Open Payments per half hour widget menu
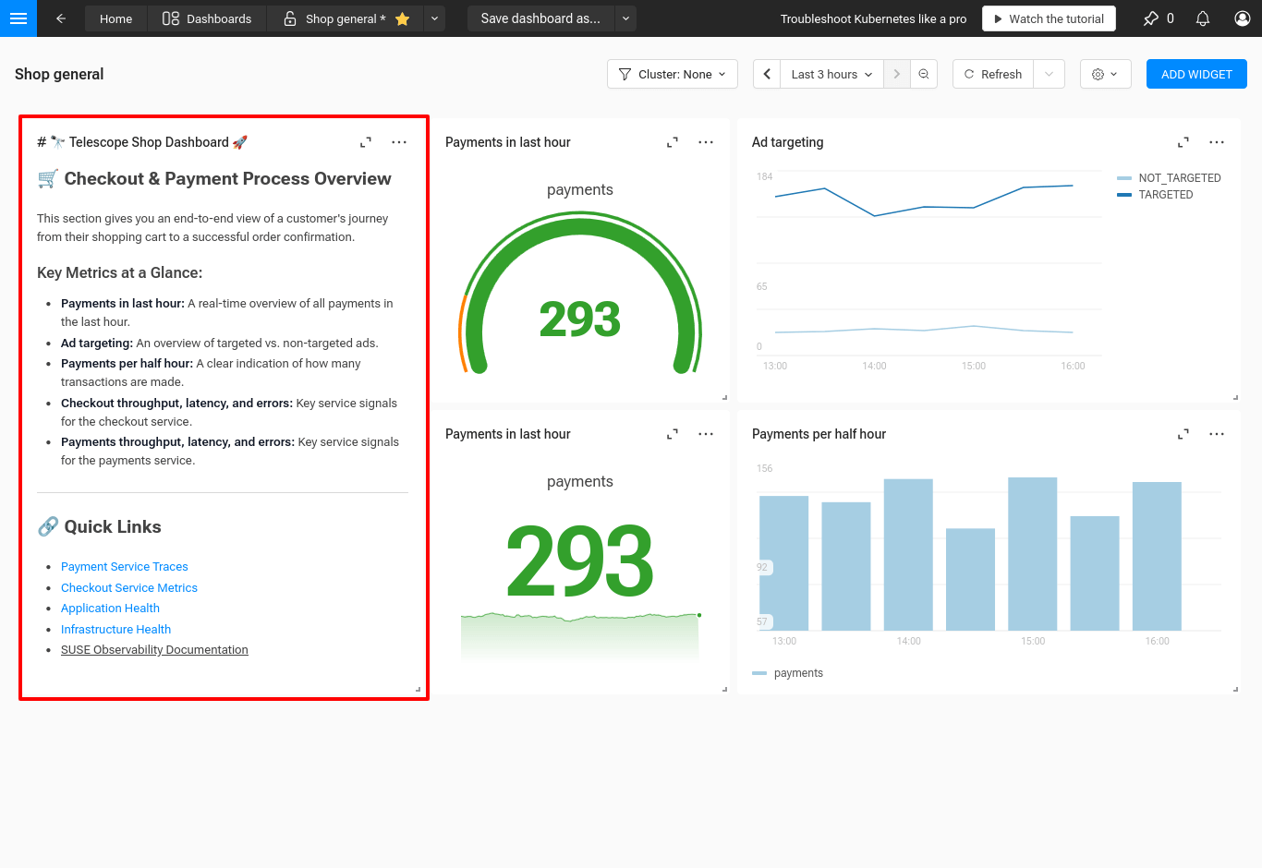Viewport: 1262px width, 868px height. click(1216, 434)
